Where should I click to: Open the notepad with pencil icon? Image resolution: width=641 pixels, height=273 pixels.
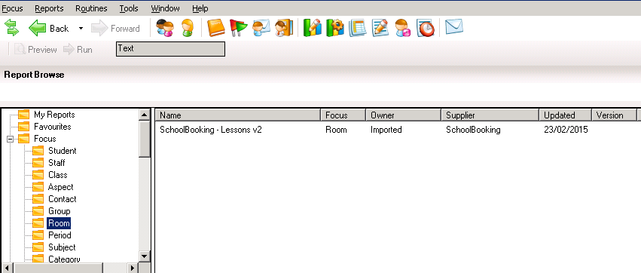380,28
